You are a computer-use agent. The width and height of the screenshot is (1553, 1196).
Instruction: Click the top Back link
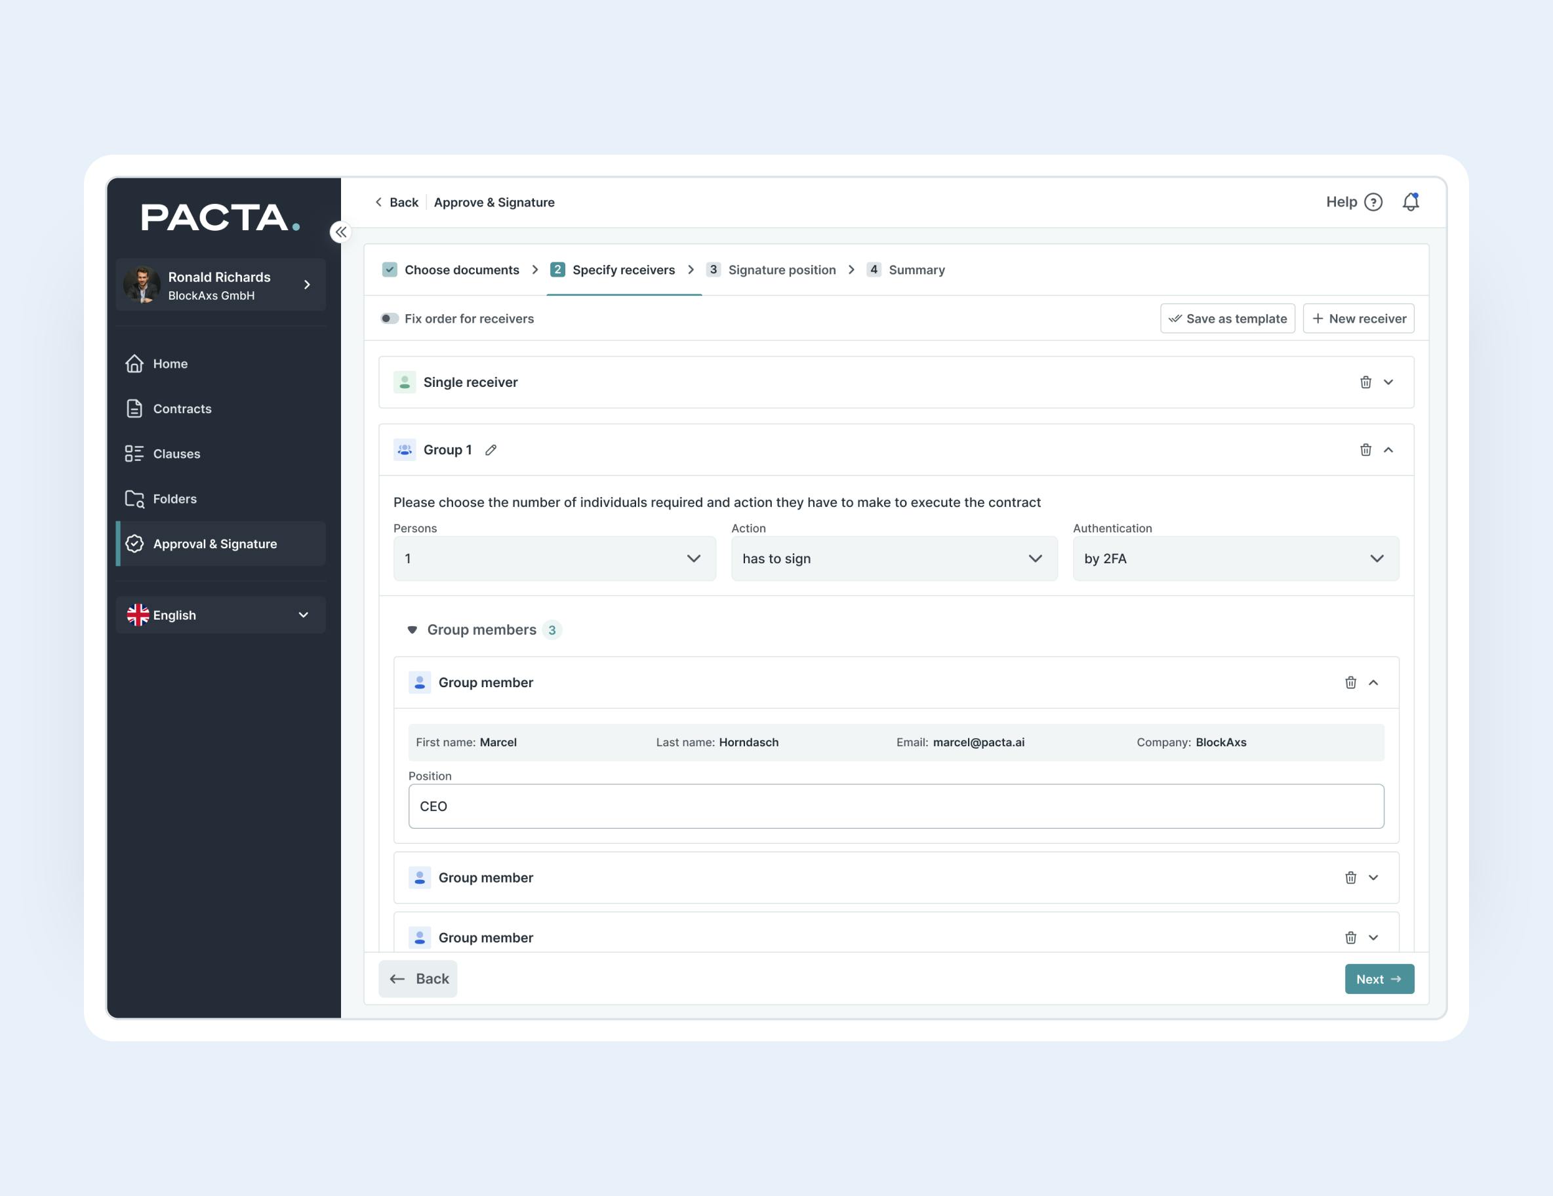coord(397,202)
